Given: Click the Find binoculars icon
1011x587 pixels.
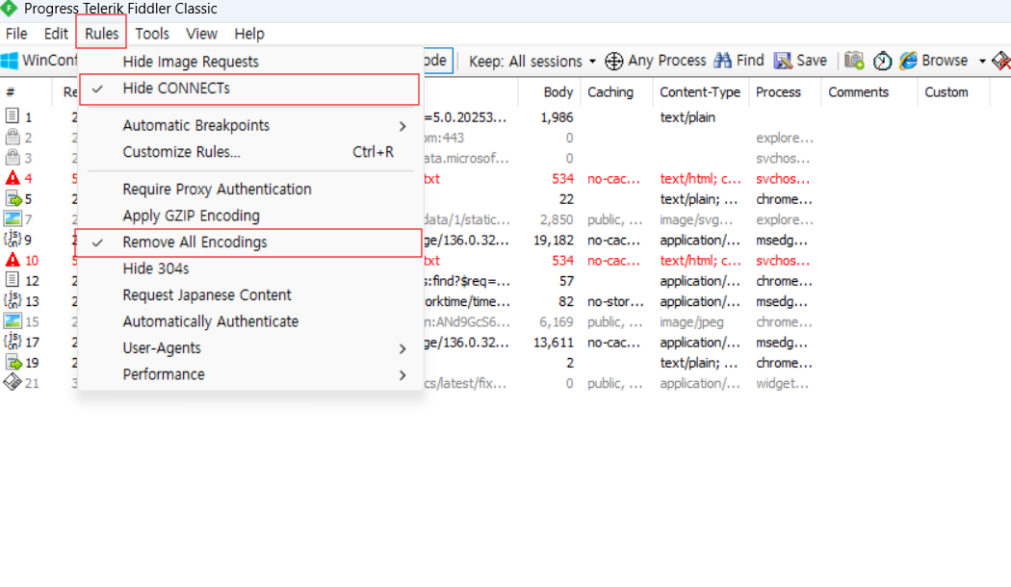Looking at the screenshot, I should tap(723, 61).
